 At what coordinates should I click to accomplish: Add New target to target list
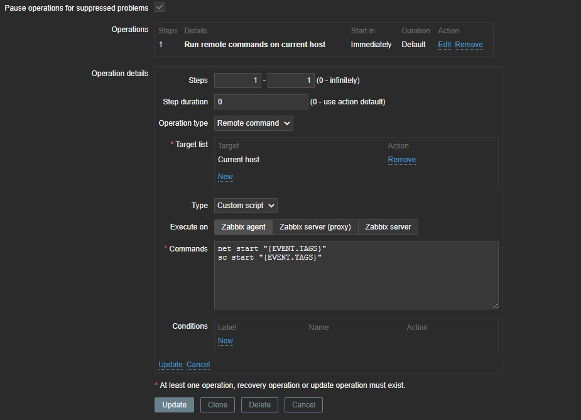tap(225, 177)
